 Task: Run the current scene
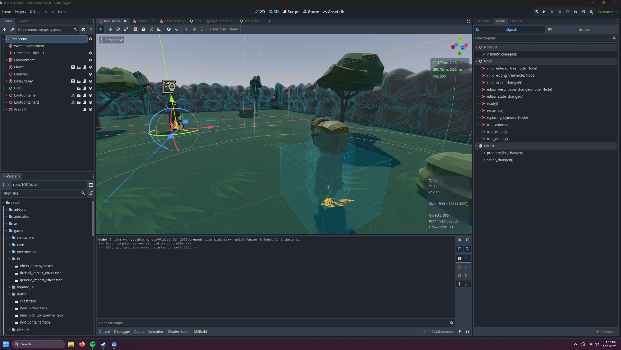(x=575, y=12)
